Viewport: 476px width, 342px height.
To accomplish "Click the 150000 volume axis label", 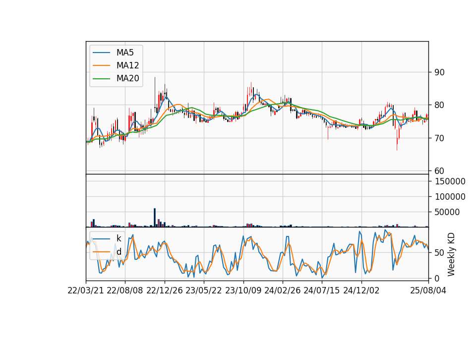I will click(450, 181).
